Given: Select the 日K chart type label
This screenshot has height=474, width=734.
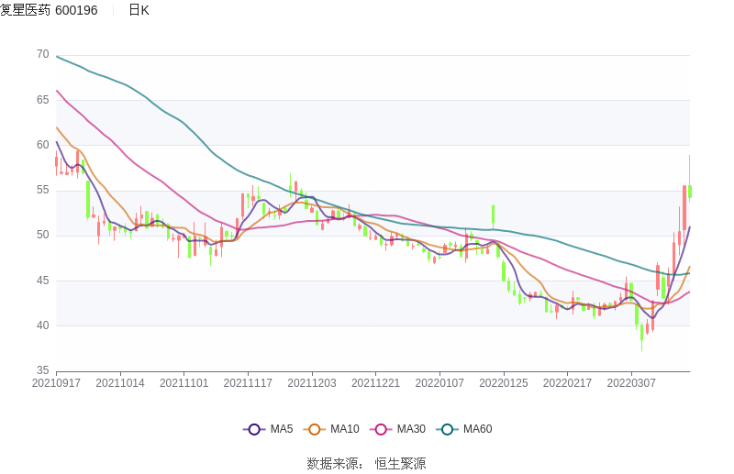Looking at the screenshot, I should 139,10.
